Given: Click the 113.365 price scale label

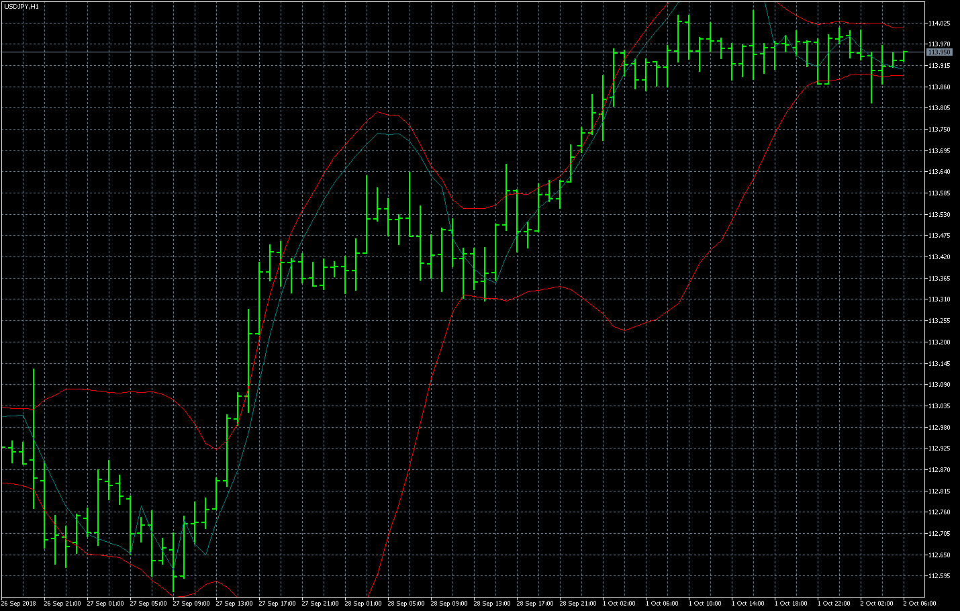Looking at the screenshot, I should coord(939,279).
